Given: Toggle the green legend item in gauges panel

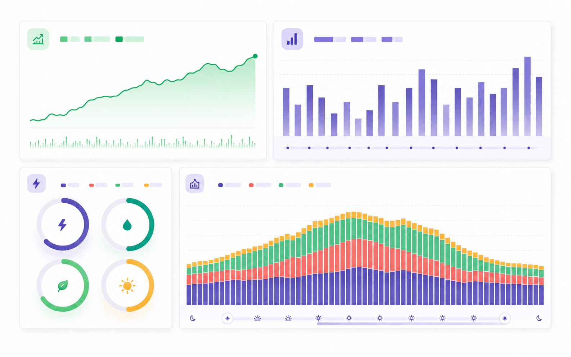Looking at the screenshot, I should click(124, 185).
